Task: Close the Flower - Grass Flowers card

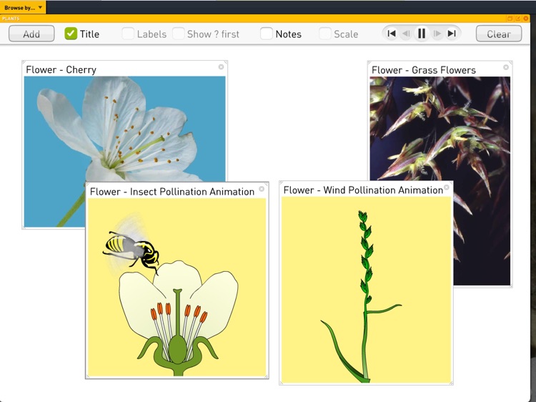Action: click(506, 67)
